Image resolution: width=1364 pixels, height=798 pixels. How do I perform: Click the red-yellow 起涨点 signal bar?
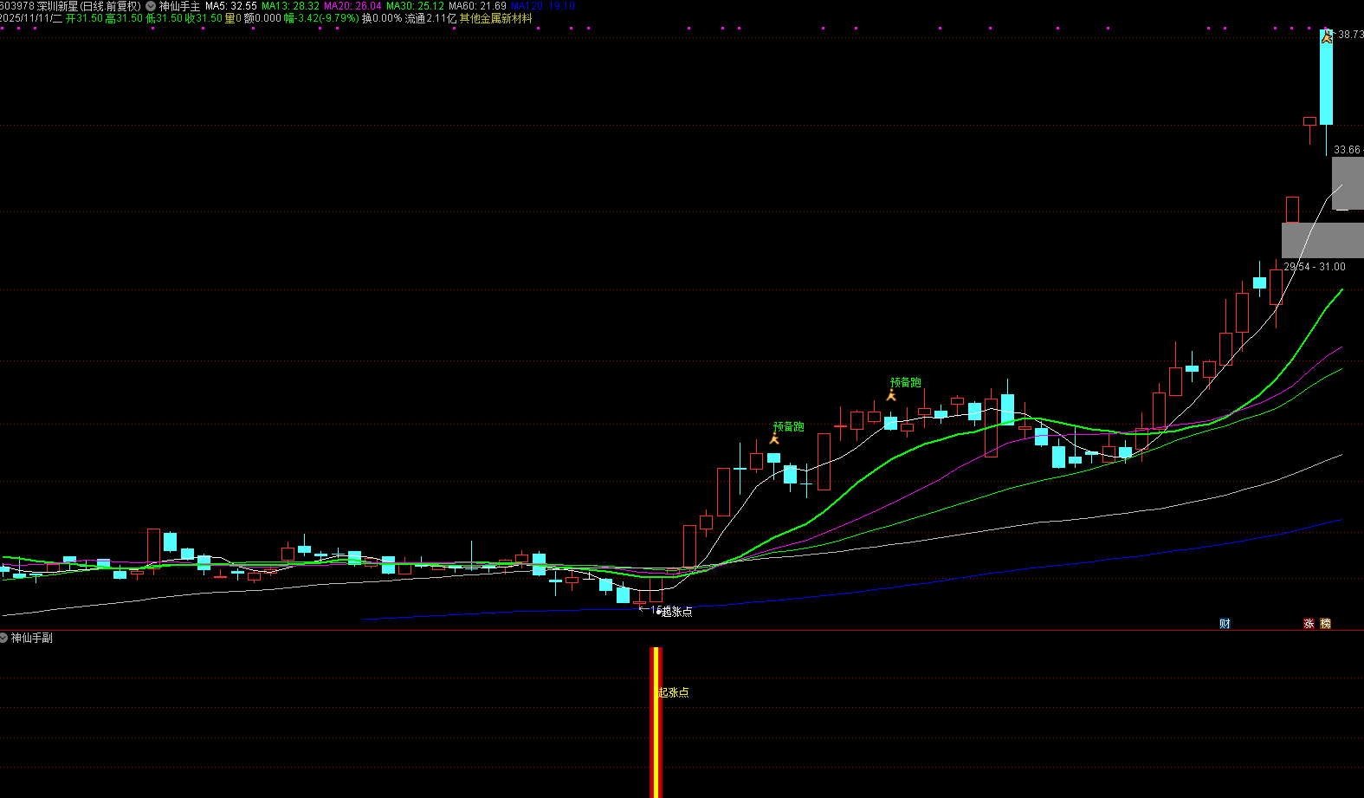tap(656, 723)
